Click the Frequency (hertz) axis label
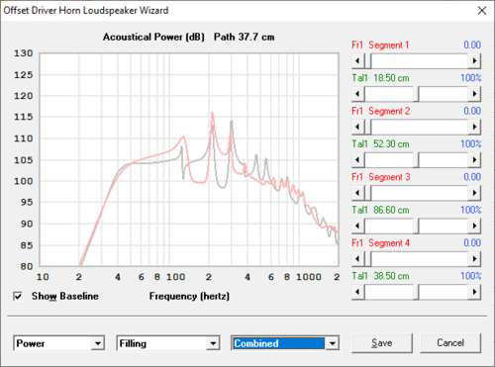This screenshot has width=495, height=367. 189,296
